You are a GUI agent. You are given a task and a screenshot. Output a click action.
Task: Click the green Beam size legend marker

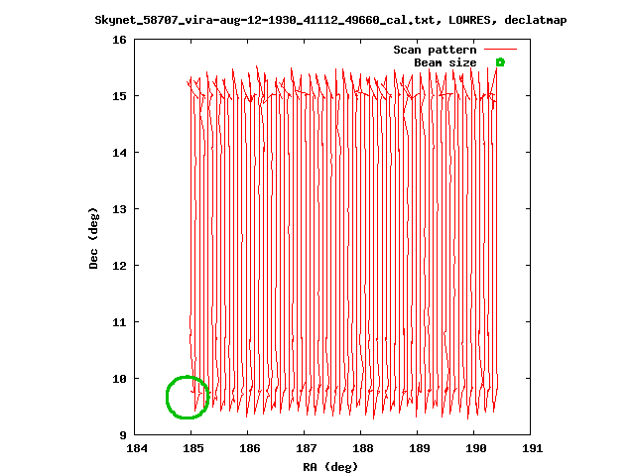pos(500,62)
